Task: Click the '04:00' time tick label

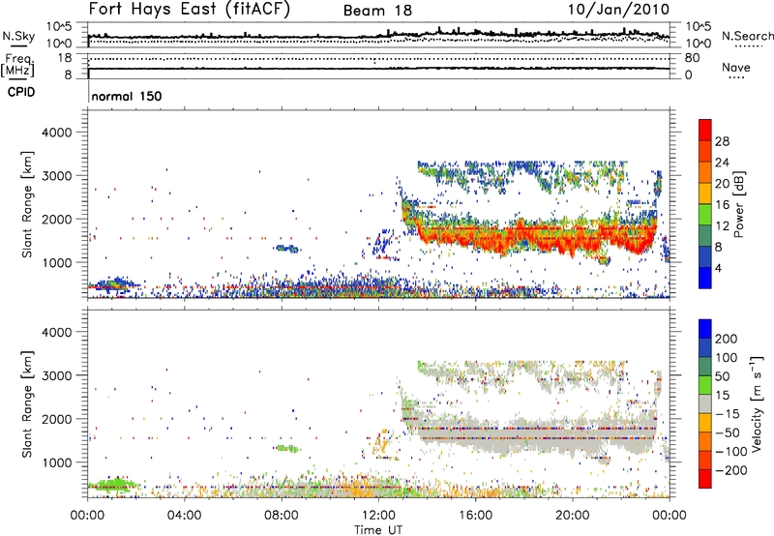Action: click(184, 516)
